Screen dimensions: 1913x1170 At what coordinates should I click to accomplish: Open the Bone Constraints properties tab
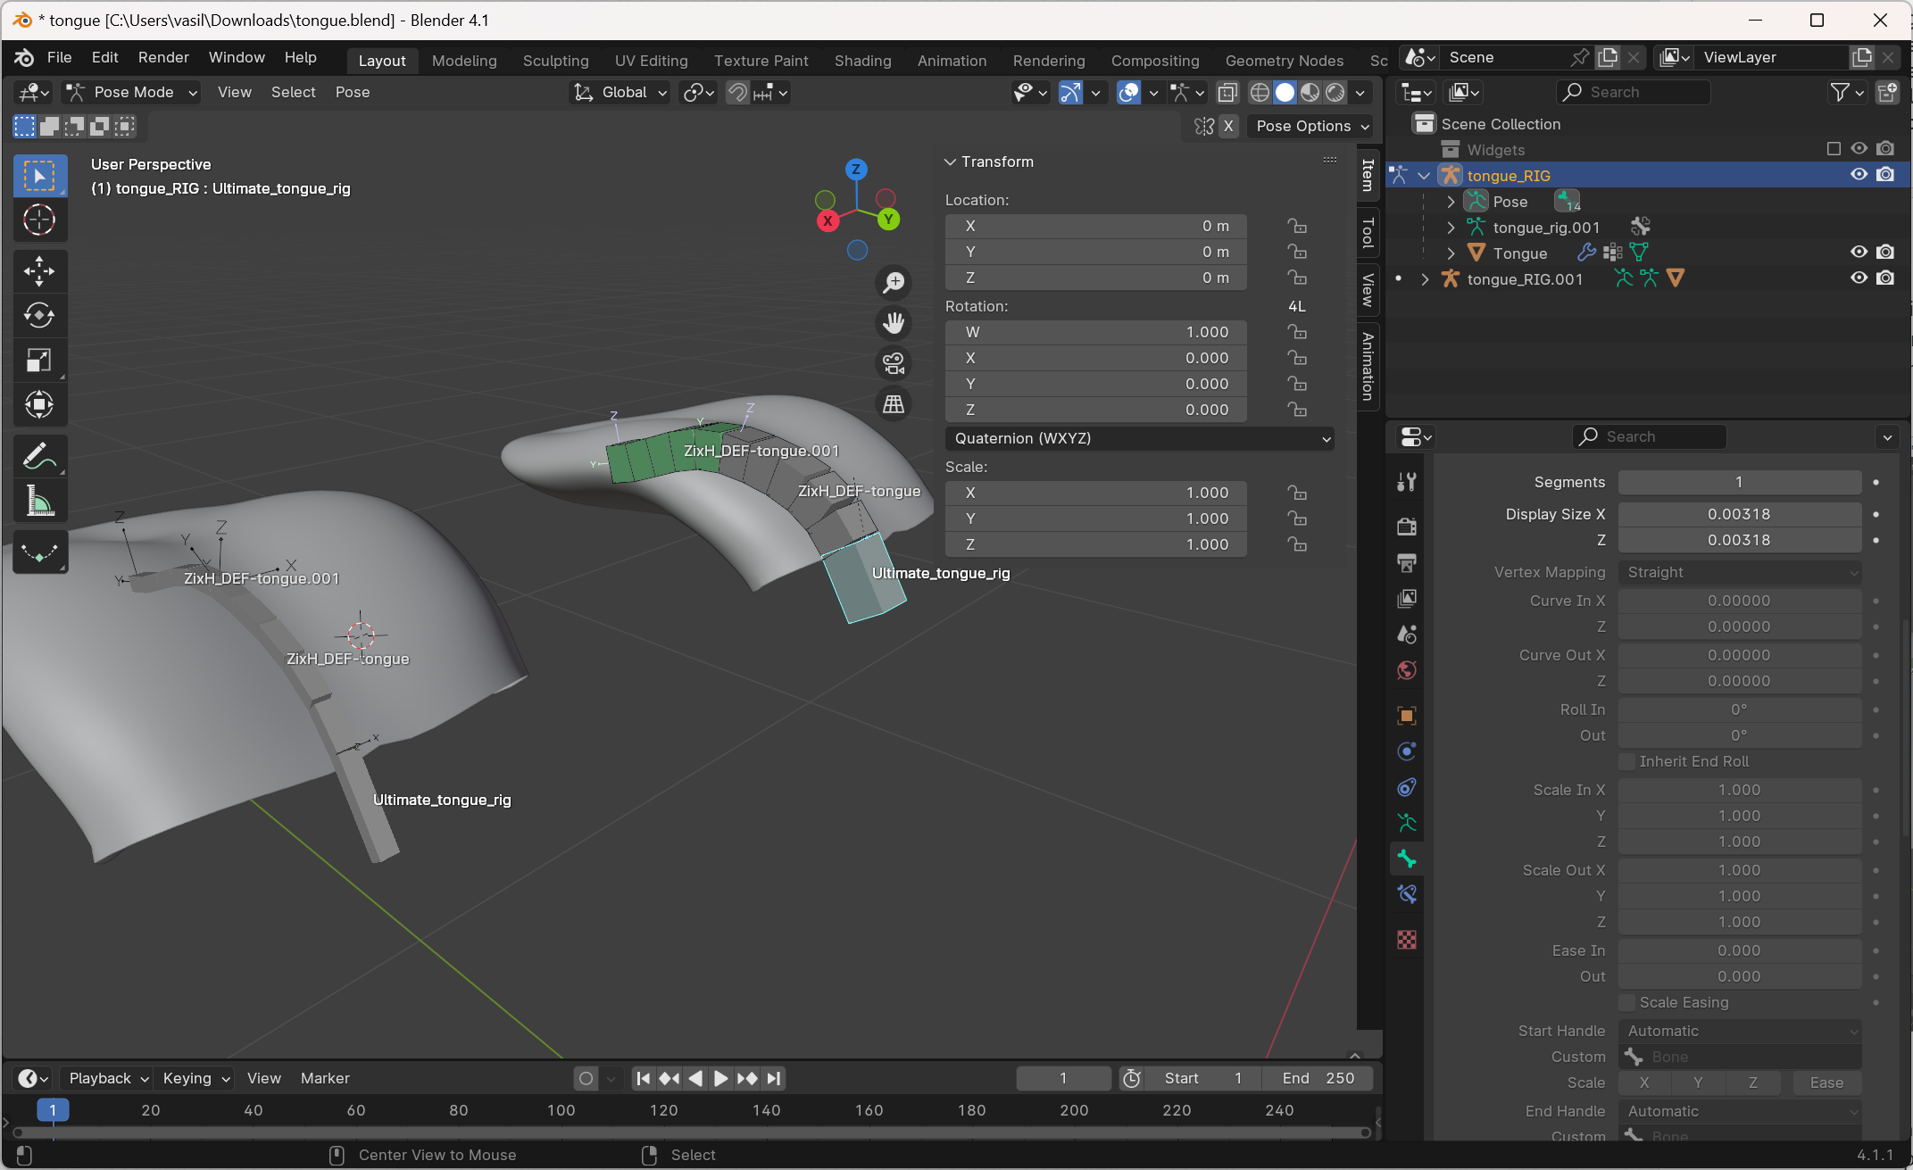(1407, 894)
